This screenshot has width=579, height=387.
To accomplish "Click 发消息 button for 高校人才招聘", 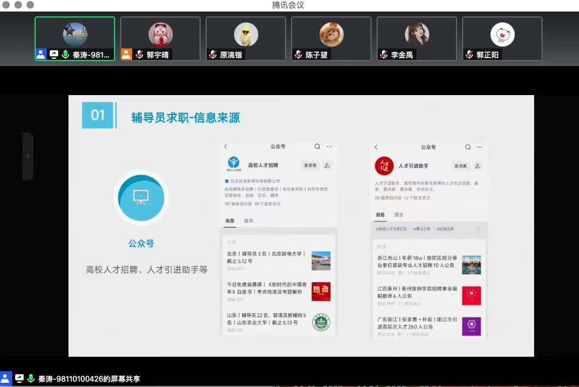I will pyautogui.click(x=310, y=165).
